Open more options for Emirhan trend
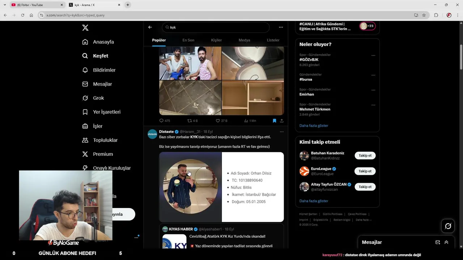The height and width of the screenshot is (260, 463). coord(373,90)
